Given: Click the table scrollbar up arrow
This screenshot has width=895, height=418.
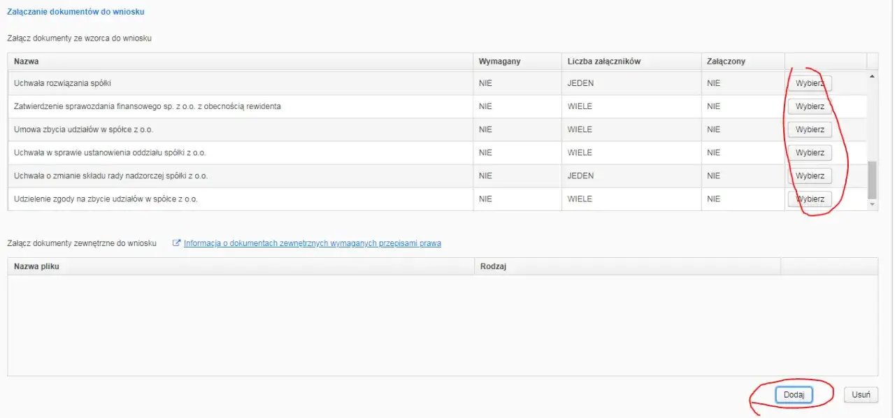Looking at the screenshot, I should [872, 76].
